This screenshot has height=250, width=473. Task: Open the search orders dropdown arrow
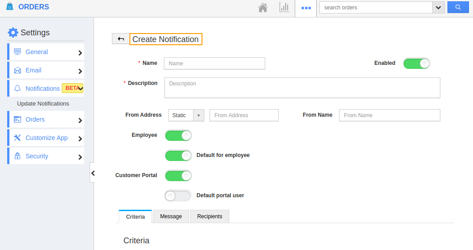(x=438, y=8)
